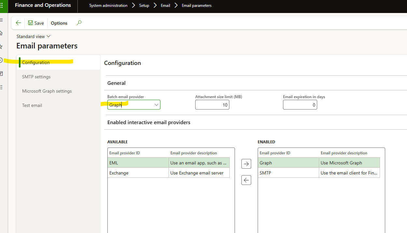
Task: Click the Setup breadcrumb
Action: click(x=144, y=6)
